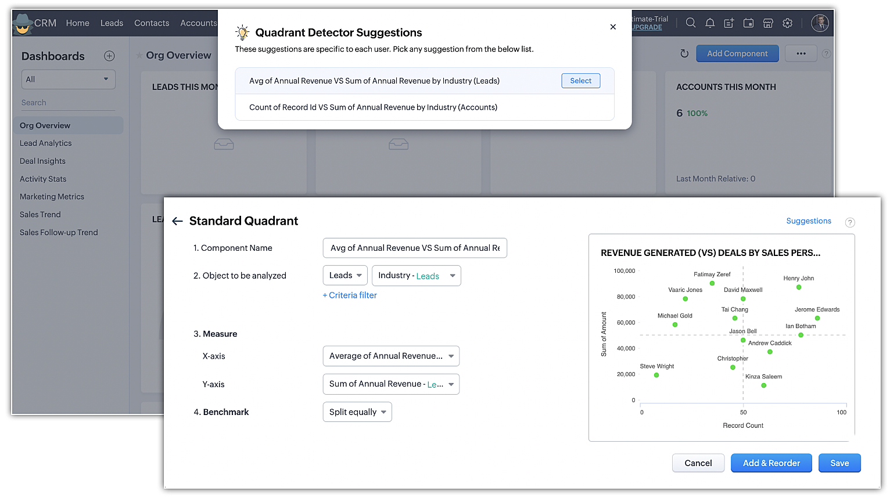Click the plus icon next to Dashboards
This screenshot has width=890, height=498.
(109, 56)
